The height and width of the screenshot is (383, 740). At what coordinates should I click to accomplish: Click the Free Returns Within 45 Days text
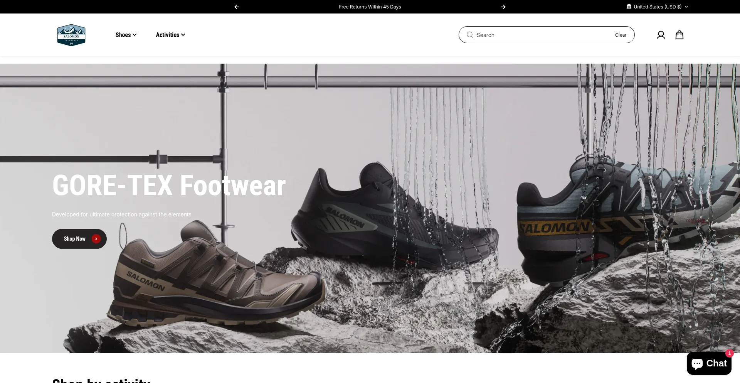click(x=370, y=7)
